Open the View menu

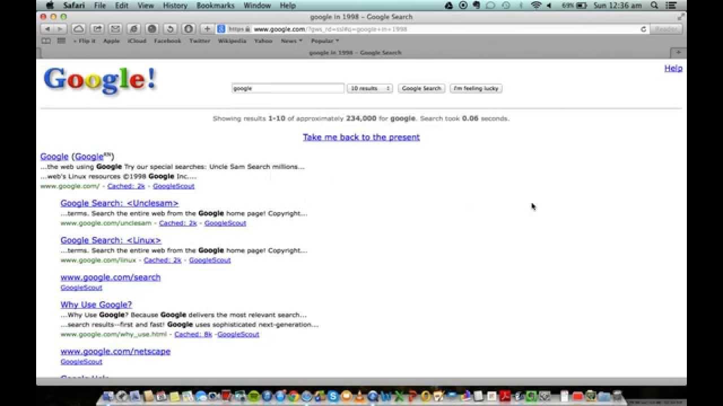coord(146,5)
